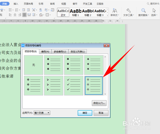Viewport: 160px width, 134px height.
Task: Click the 查找命令 search box
Action: (x=153, y=4)
